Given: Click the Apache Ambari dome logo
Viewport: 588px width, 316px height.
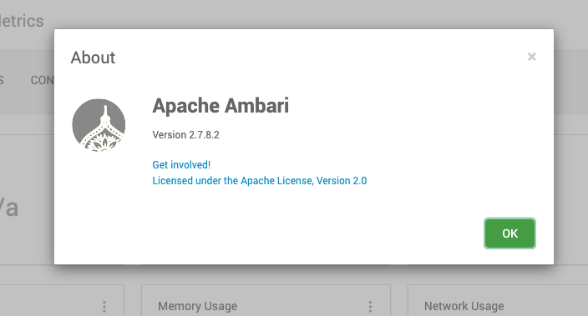Looking at the screenshot, I should [x=99, y=125].
